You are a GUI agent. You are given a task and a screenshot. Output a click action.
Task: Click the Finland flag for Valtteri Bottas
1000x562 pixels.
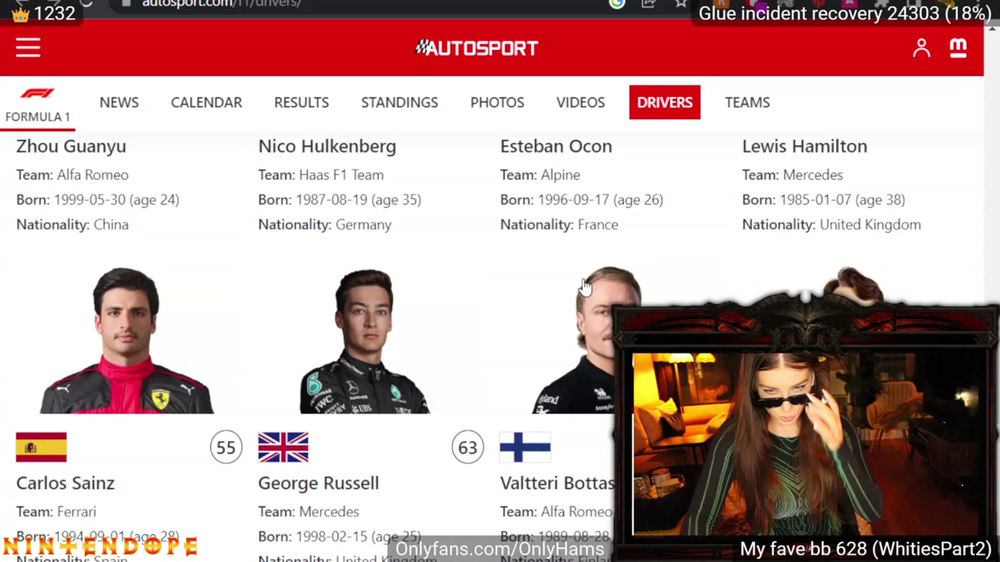(x=525, y=447)
